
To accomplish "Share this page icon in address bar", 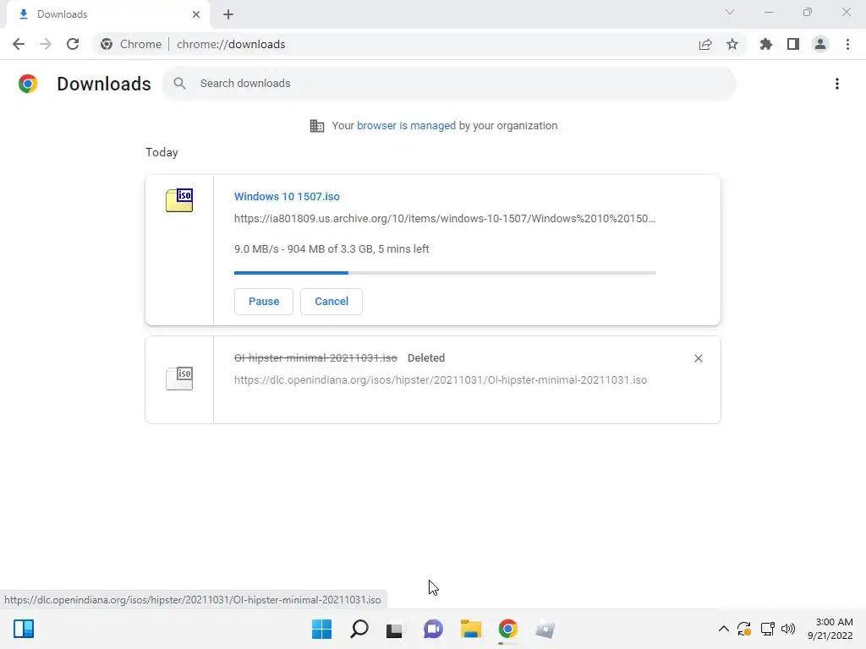I will pos(705,44).
